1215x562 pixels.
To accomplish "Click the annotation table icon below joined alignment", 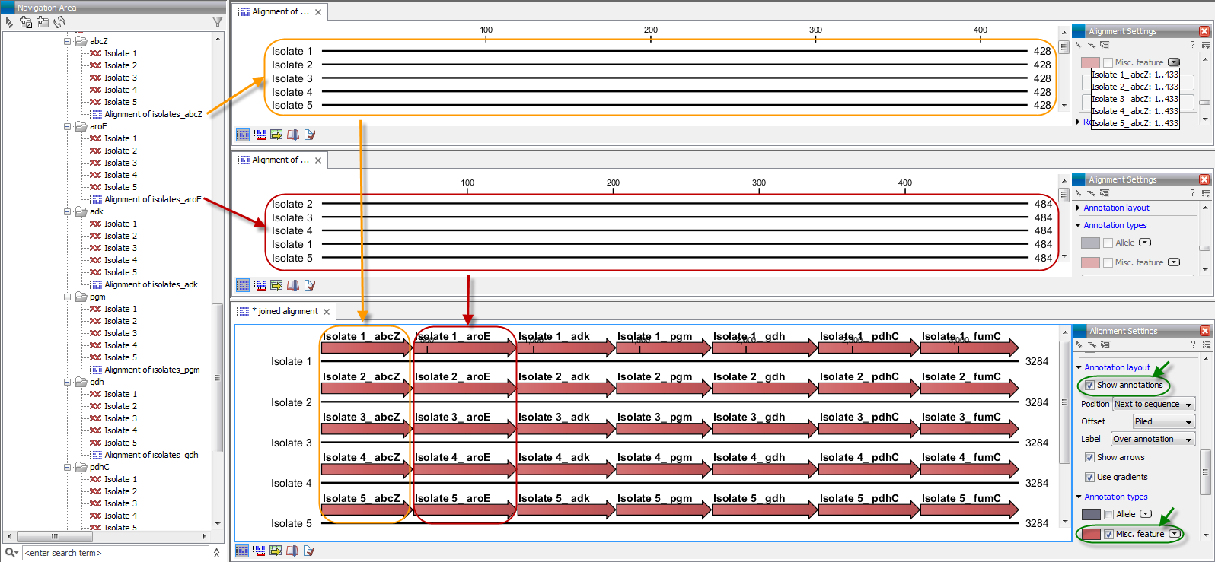I will click(276, 551).
